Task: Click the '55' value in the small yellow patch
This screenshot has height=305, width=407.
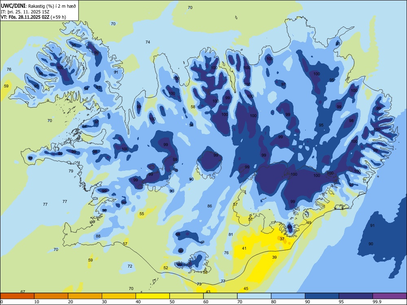Action: pos(142,214)
